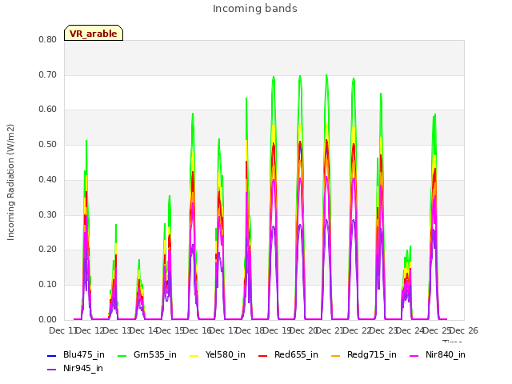Click the Dec 26 x-axis date label
This screenshot has width=512, height=384.
[464, 330]
